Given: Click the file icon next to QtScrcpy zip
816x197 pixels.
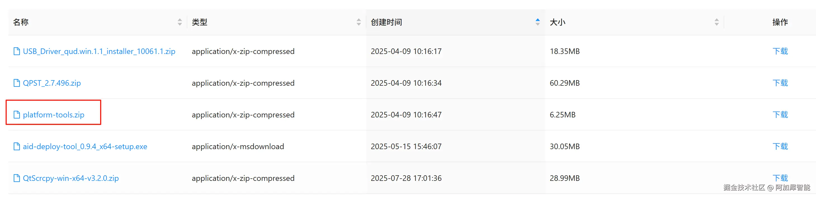Looking at the screenshot, I should pyautogui.click(x=17, y=178).
